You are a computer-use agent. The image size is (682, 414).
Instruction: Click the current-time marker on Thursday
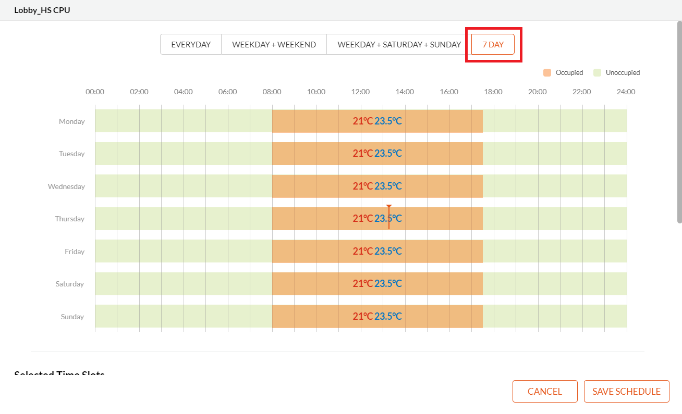tap(389, 217)
